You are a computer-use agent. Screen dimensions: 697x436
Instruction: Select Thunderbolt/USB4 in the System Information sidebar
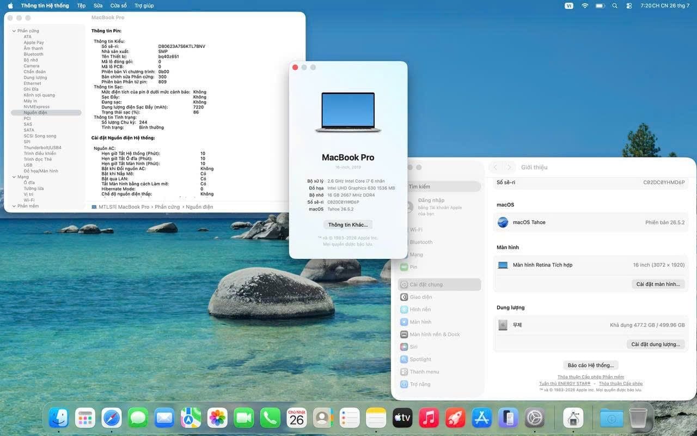pos(42,148)
